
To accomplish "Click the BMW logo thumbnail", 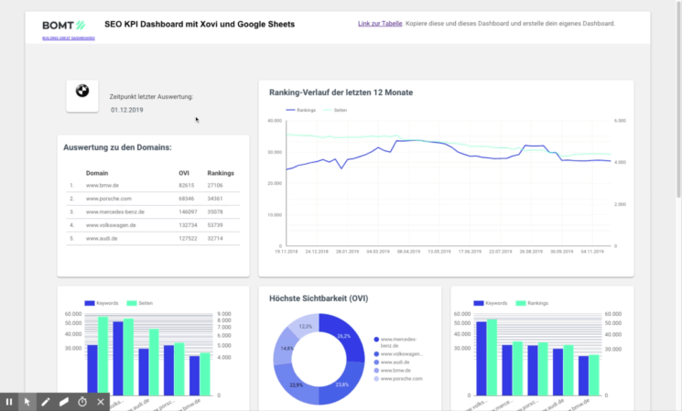I will coord(82,96).
